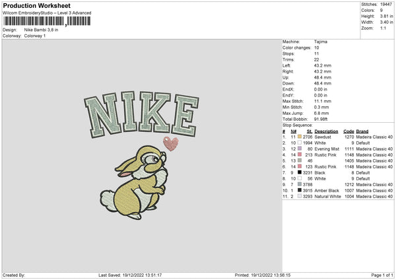Viewport: 396px width, 280px height.
Task: Select the swatch beside code 1212
Action: tap(300, 184)
